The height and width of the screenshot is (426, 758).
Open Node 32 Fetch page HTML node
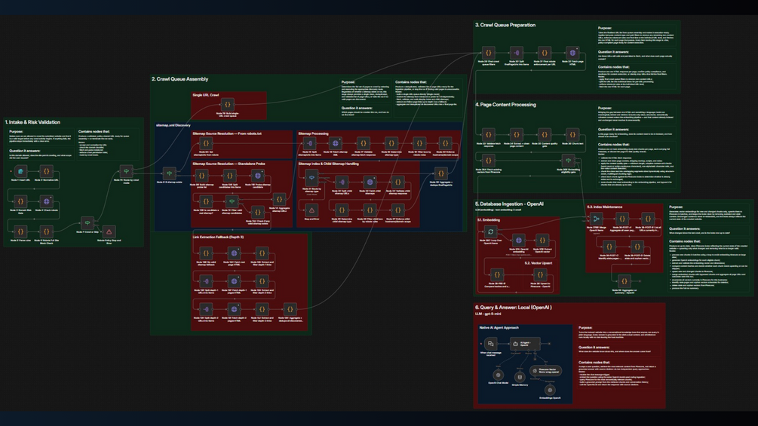pos(572,53)
